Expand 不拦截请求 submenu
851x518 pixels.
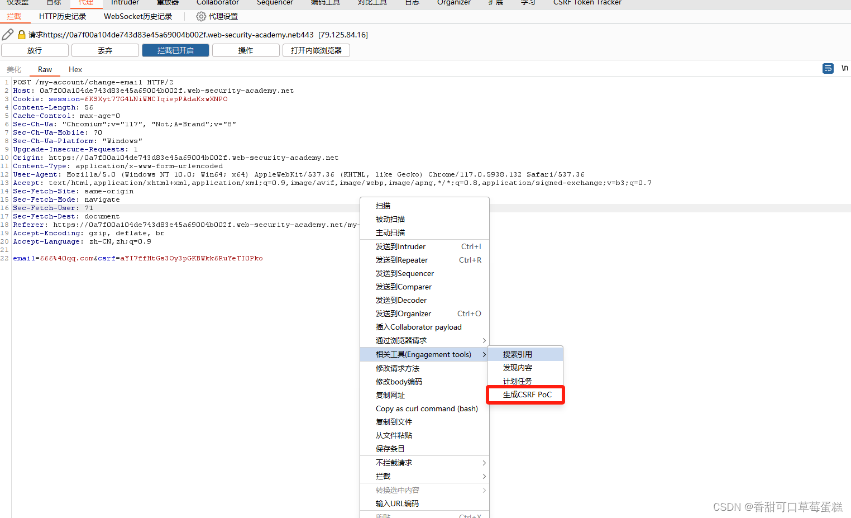coord(424,463)
